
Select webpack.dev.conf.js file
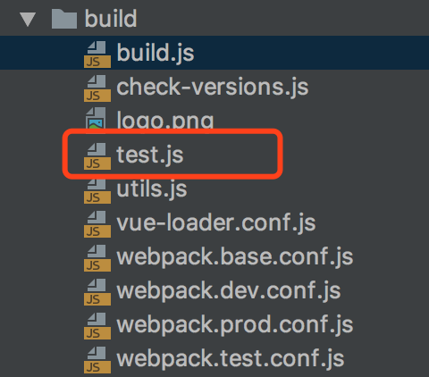229,290
